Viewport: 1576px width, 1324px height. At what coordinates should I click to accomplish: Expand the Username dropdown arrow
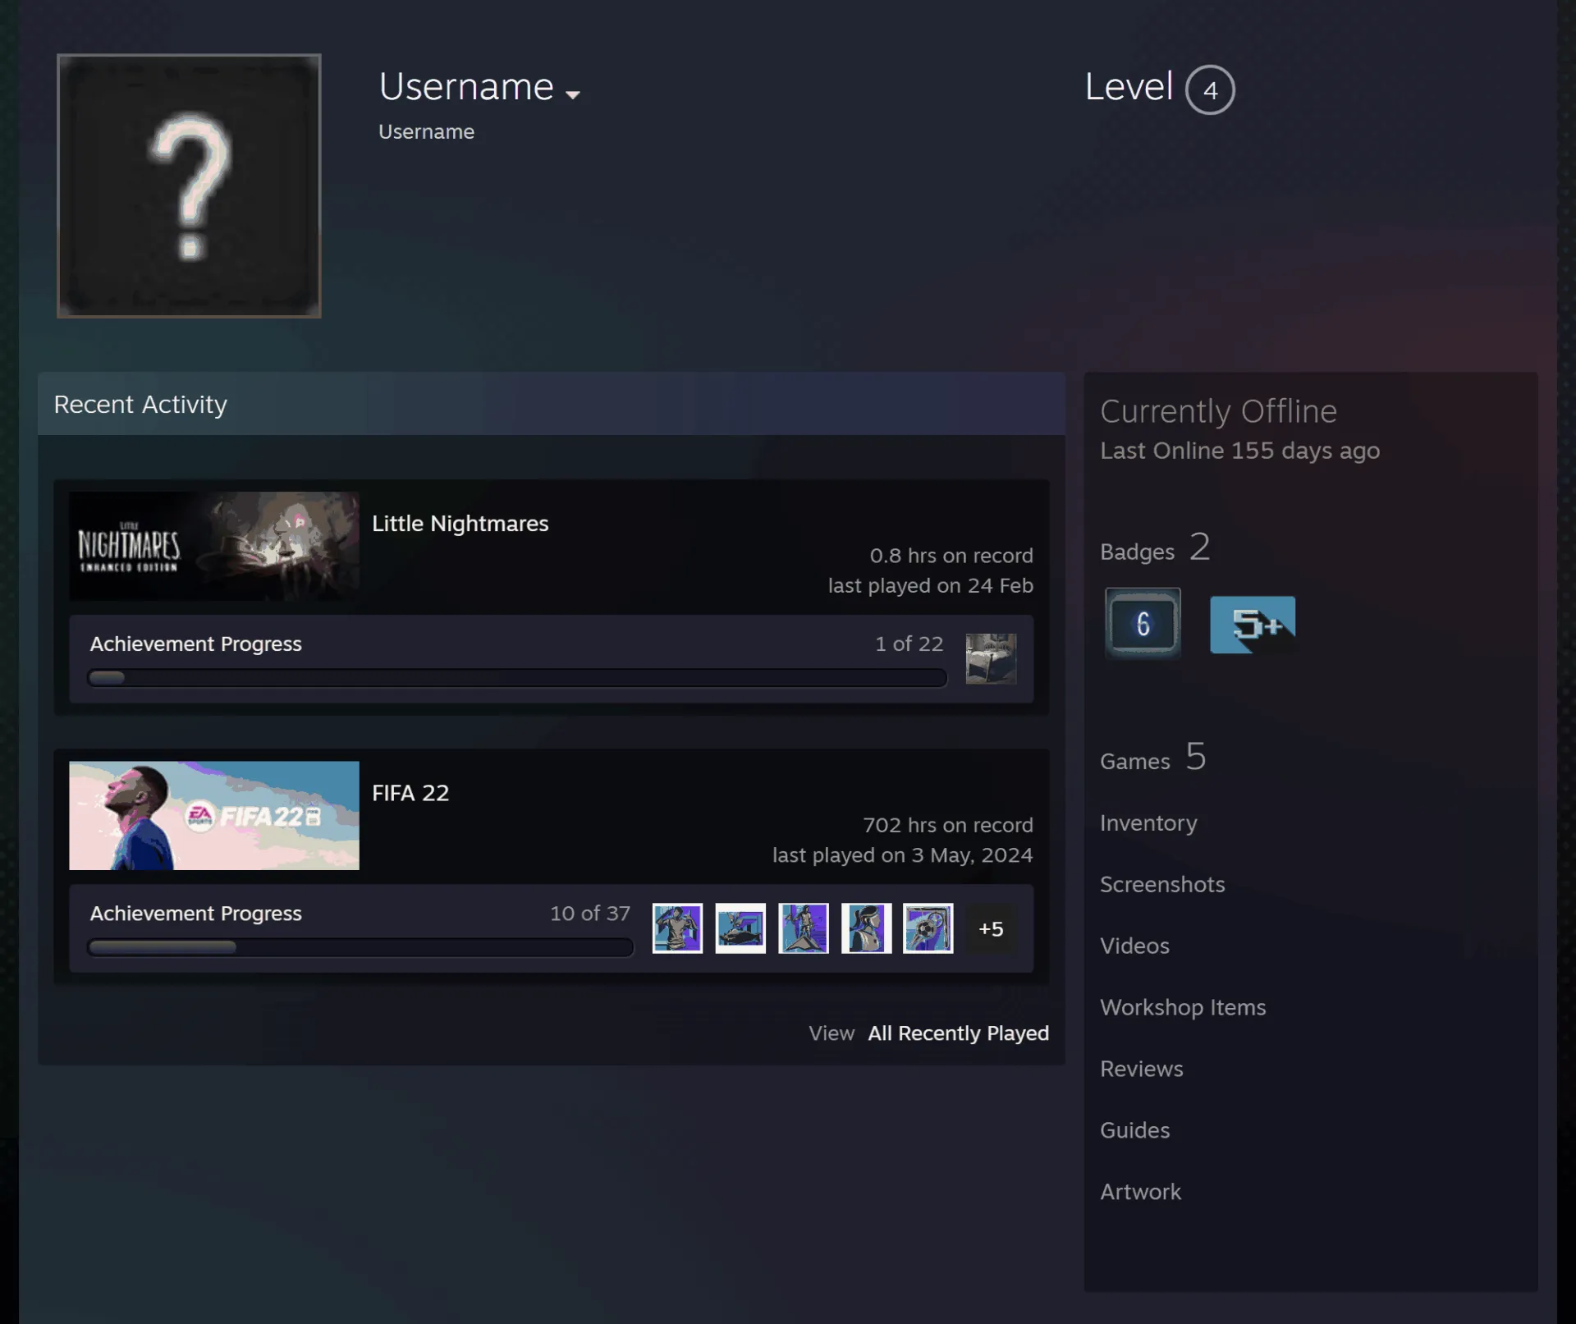(x=573, y=94)
